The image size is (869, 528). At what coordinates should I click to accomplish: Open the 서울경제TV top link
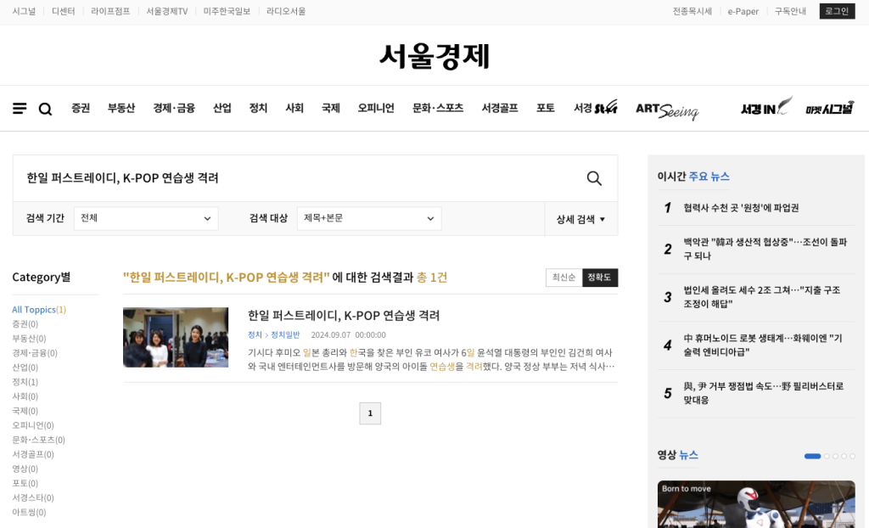coord(167,11)
